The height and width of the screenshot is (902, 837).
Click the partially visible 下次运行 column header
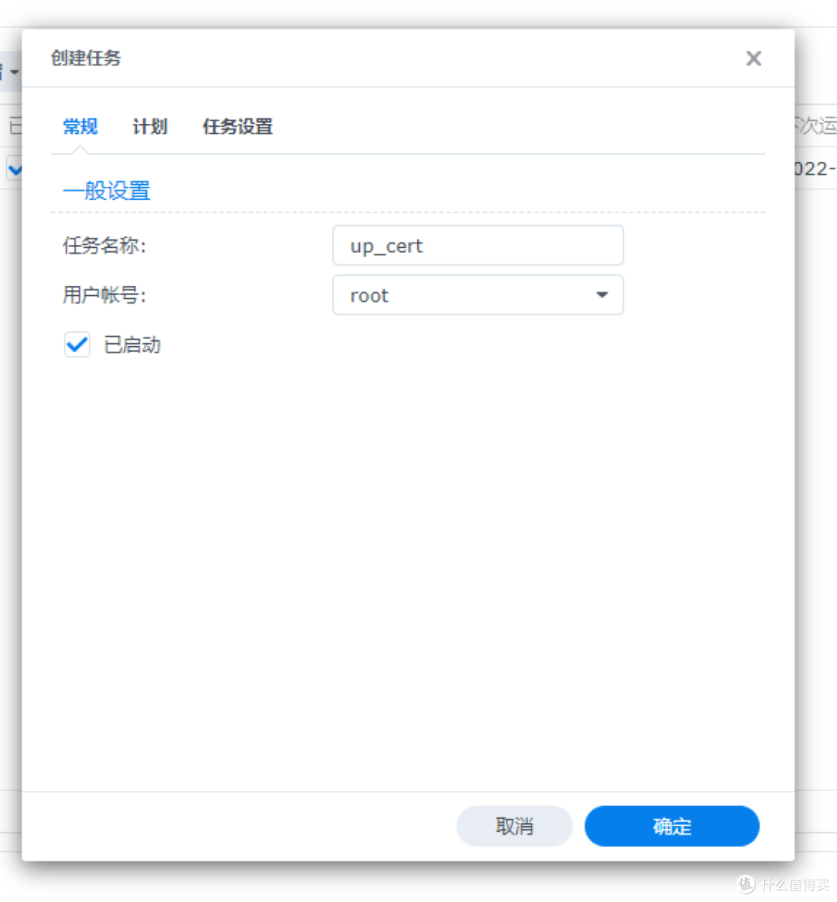coord(815,126)
